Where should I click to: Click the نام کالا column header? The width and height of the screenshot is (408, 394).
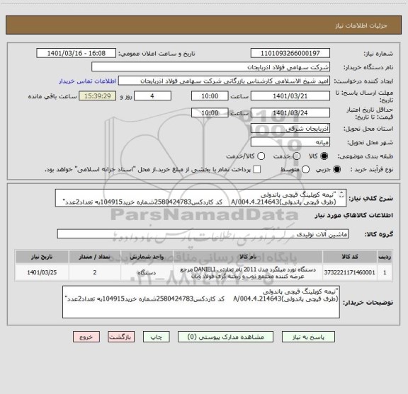click(x=248, y=257)
